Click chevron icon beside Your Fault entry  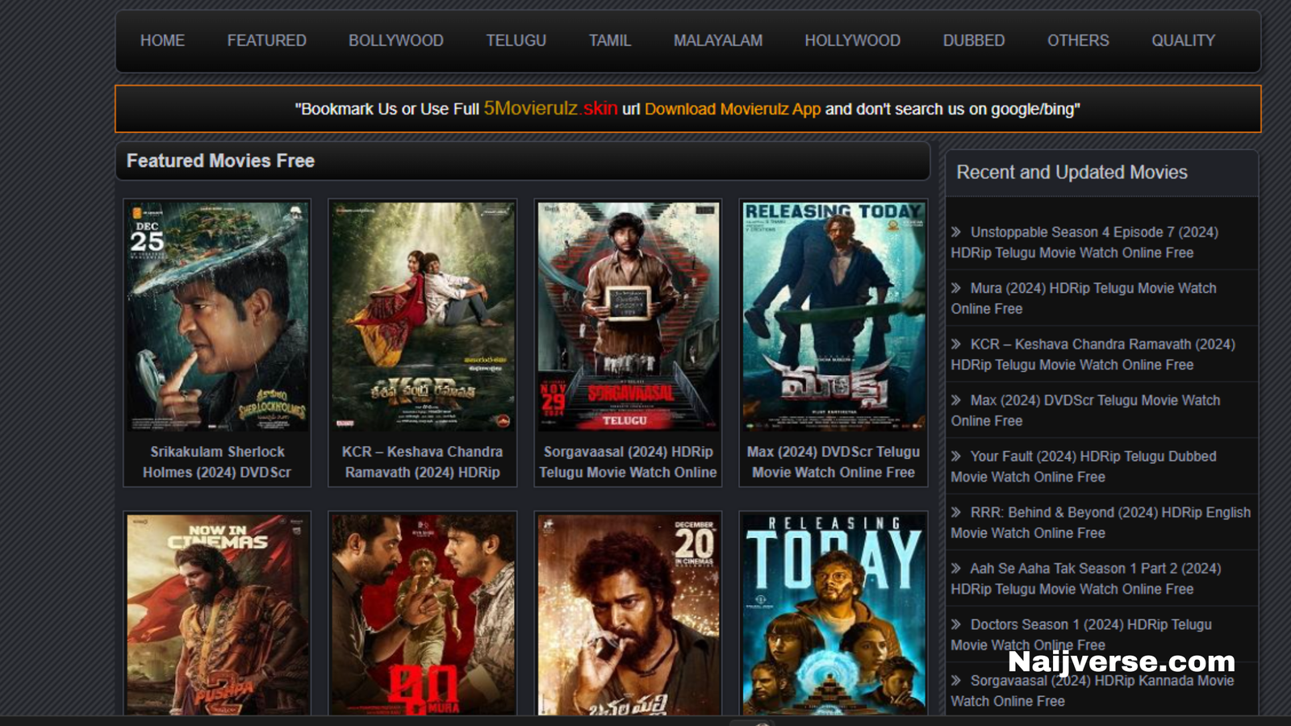coord(956,456)
